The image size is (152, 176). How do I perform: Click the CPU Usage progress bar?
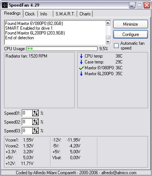pyautogui.click(x=62, y=49)
